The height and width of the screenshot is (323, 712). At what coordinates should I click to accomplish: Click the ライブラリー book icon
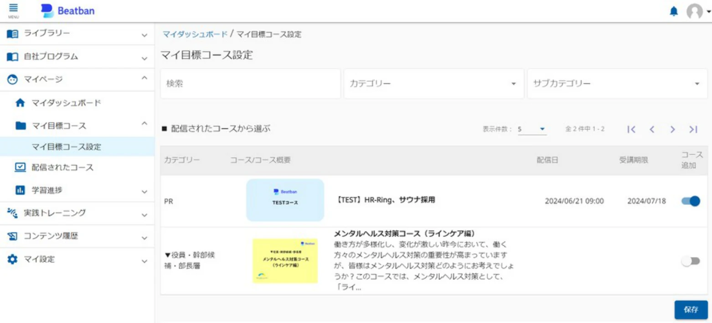[12, 34]
